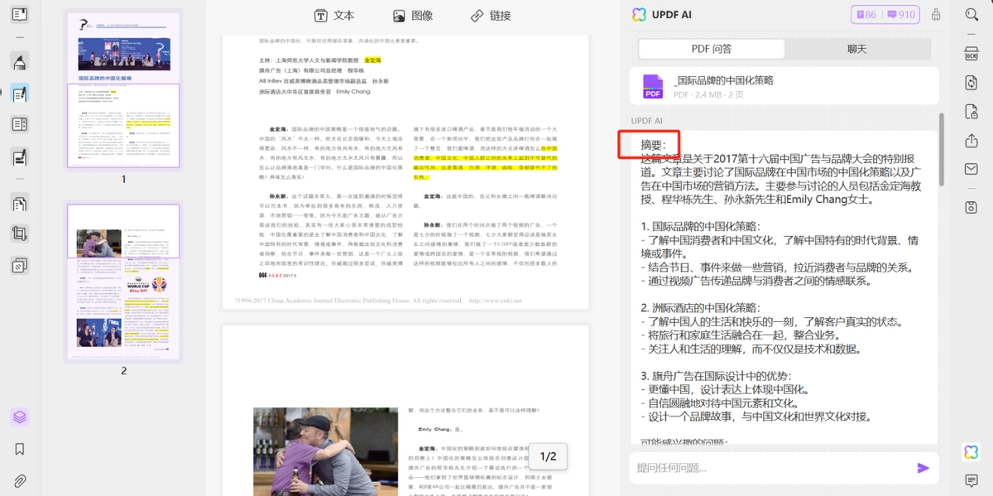Switch to the 聊天 tab
The height and width of the screenshot is (496, 993).
coord(856,49)
